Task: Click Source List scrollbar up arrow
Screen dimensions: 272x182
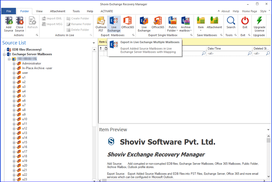Action: pyautogui.click(x=94, y=50)
